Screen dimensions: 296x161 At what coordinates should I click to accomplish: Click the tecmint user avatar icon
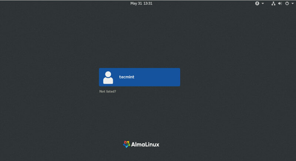pyautogui.click(x=108, y=78)
